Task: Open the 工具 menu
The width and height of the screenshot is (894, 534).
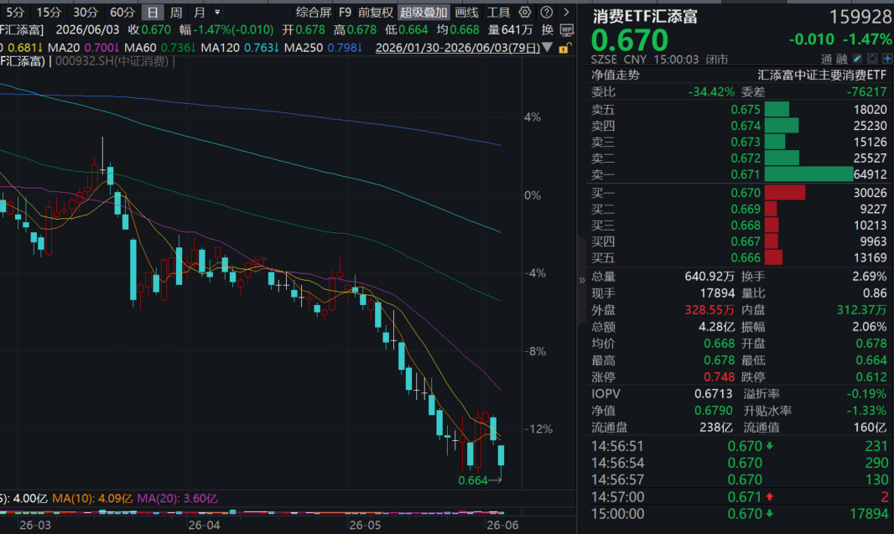Action: (498, 12)
